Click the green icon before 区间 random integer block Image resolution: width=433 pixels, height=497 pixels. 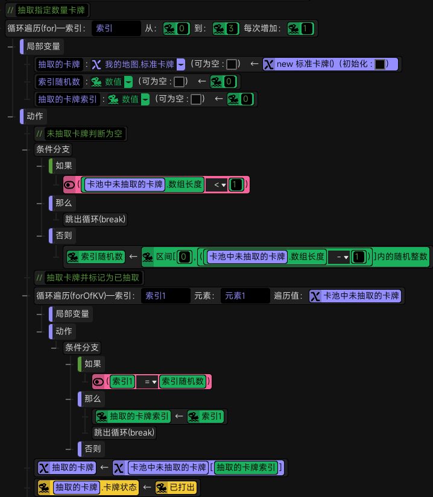click(148, 257)
